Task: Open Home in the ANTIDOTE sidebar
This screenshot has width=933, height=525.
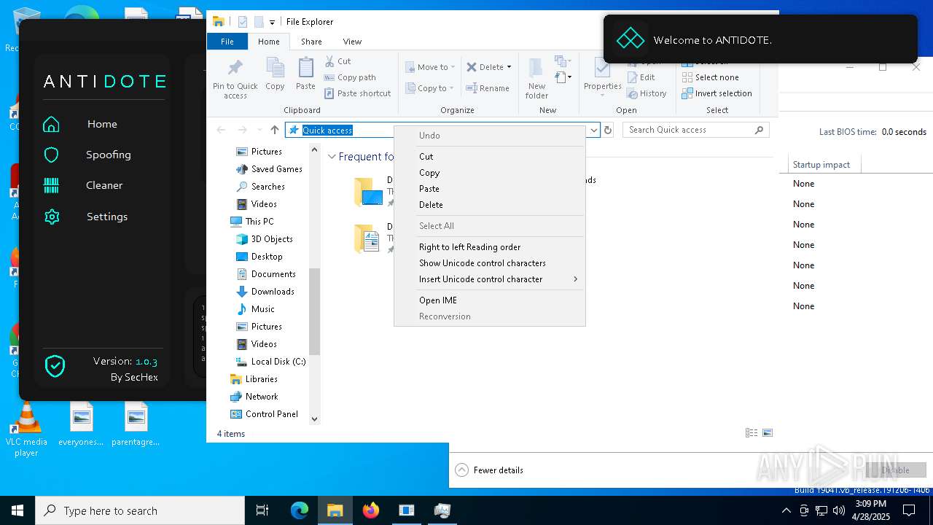Action: point(102,124)
